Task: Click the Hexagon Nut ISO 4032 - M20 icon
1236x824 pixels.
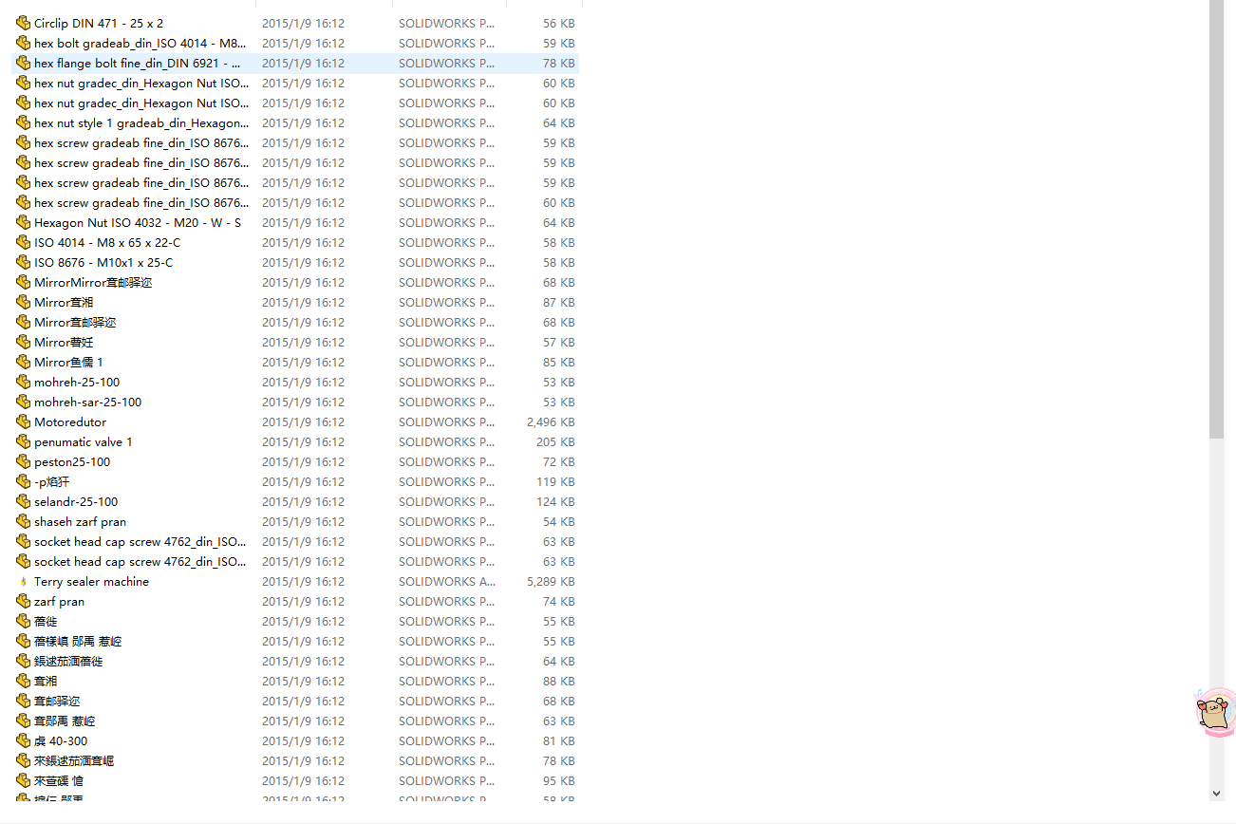Action: 24,222
